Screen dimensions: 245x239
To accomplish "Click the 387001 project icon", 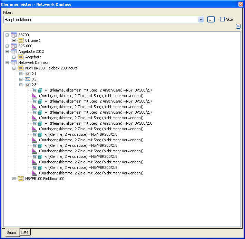I will [x=14, y=35].
